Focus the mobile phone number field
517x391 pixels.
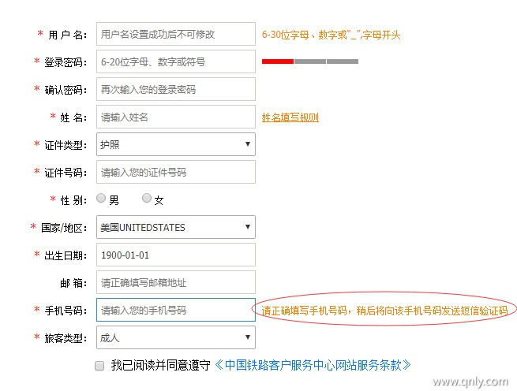point(176,310)
